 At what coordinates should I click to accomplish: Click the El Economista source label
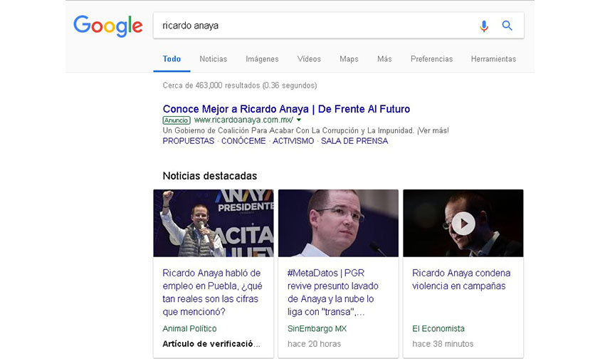(438, 329)
